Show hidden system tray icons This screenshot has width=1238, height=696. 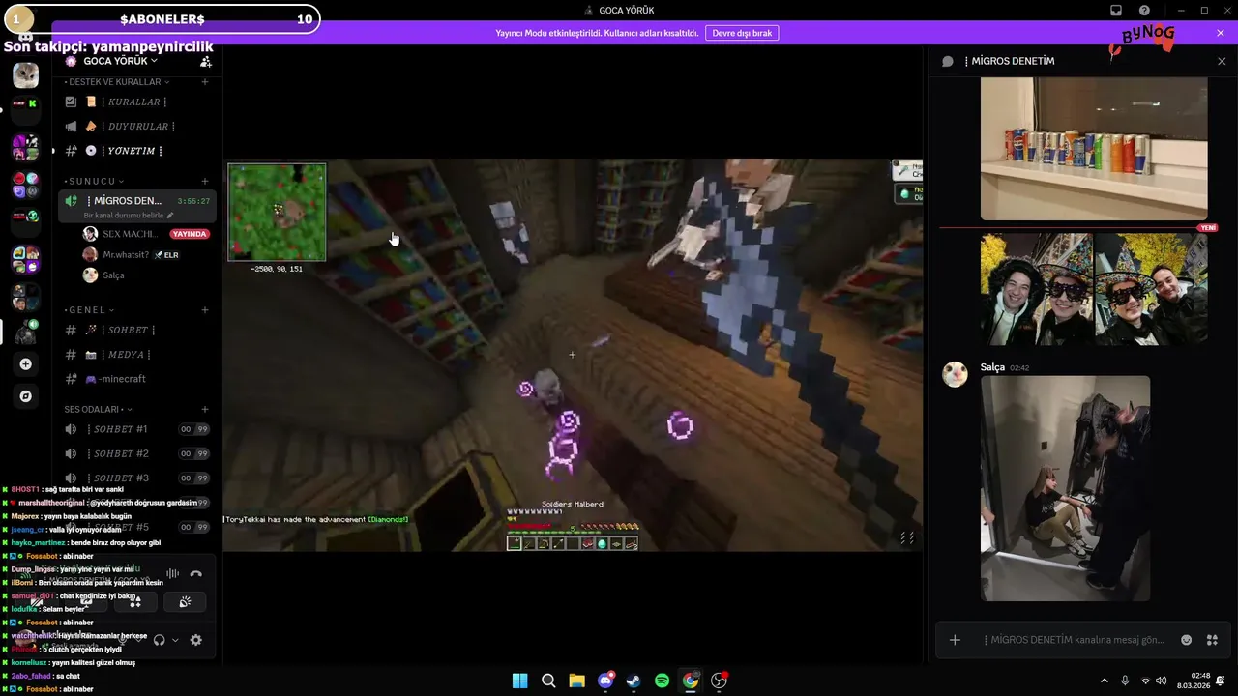pyautogui.click(x=1105, y=681)
